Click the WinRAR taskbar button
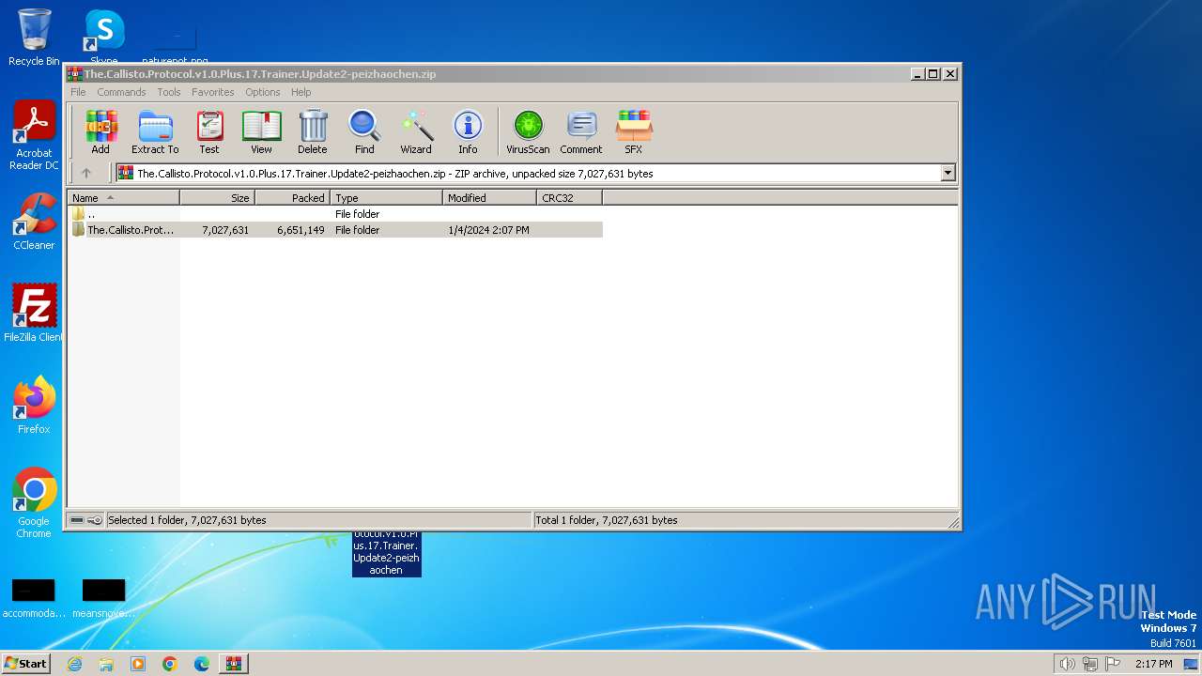 pos(234,664)
